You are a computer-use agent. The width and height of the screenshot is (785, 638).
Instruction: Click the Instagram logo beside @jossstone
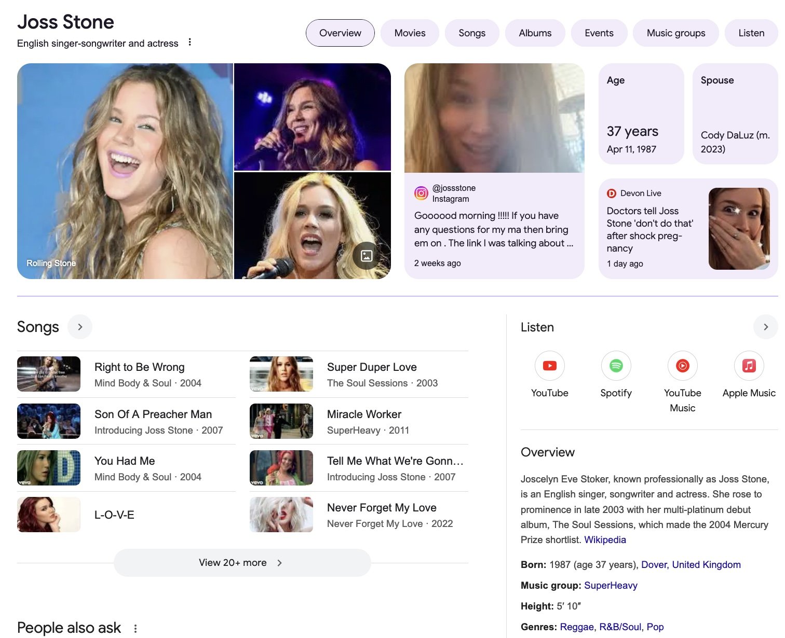421,193
